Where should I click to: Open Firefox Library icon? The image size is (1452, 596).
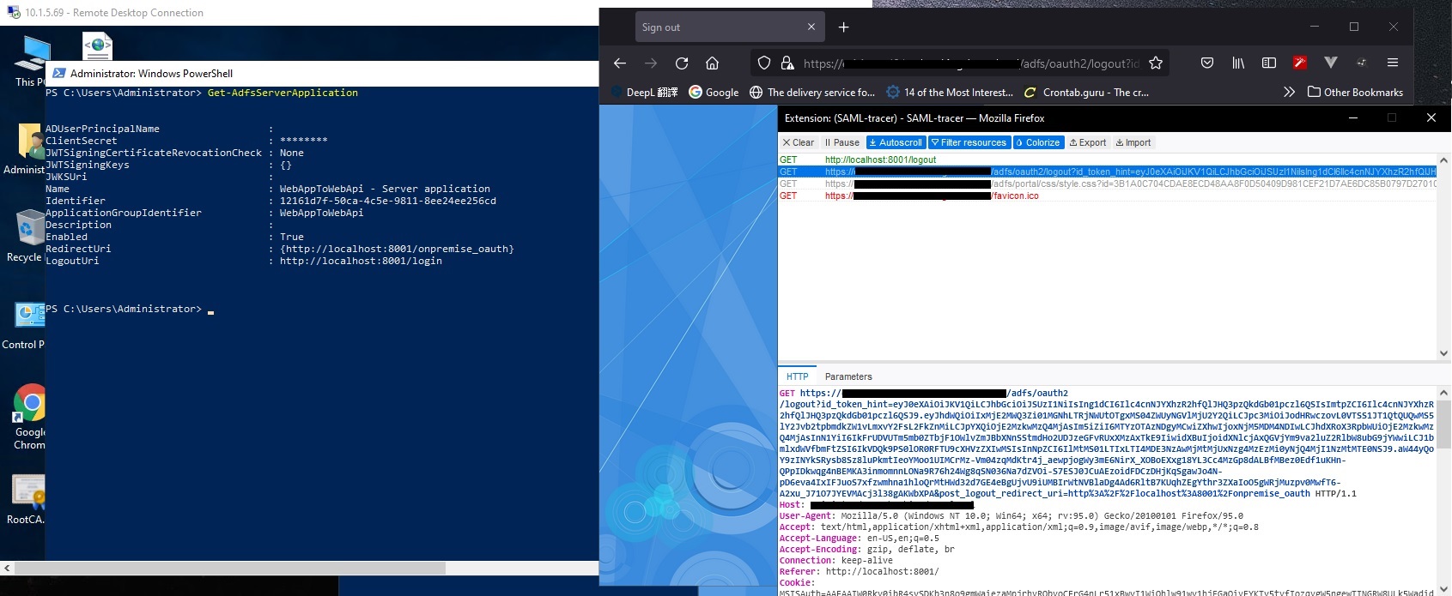tap(1238, 63)
